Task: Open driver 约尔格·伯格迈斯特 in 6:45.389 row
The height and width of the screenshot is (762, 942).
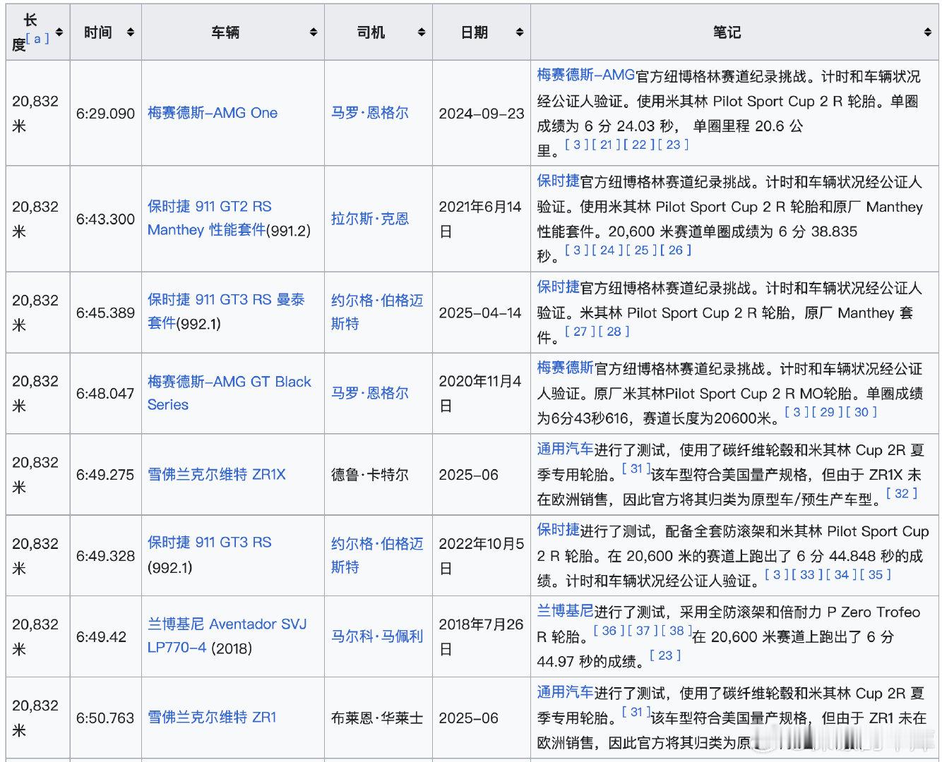Action: coord(377,312)
